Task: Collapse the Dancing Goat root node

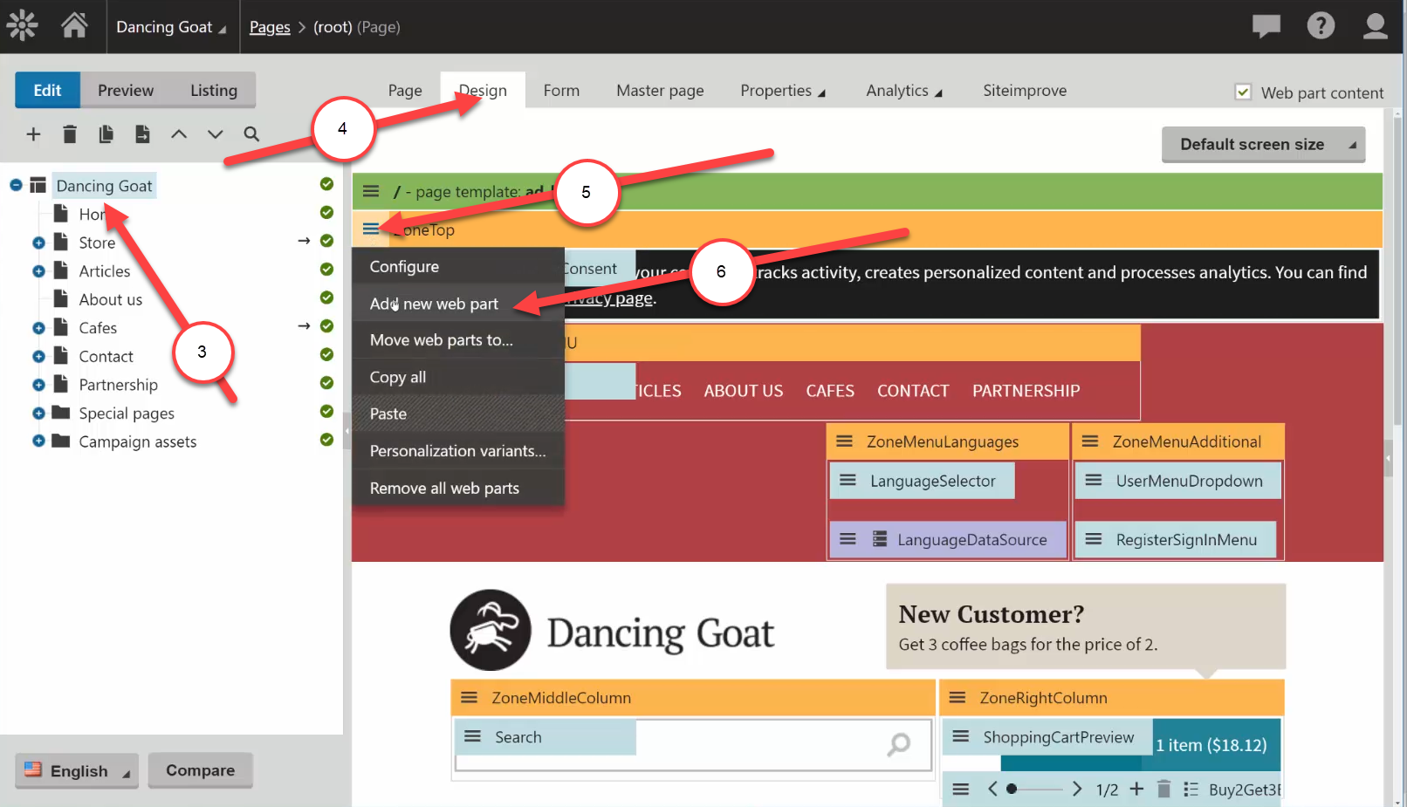Action: [16, 185]
